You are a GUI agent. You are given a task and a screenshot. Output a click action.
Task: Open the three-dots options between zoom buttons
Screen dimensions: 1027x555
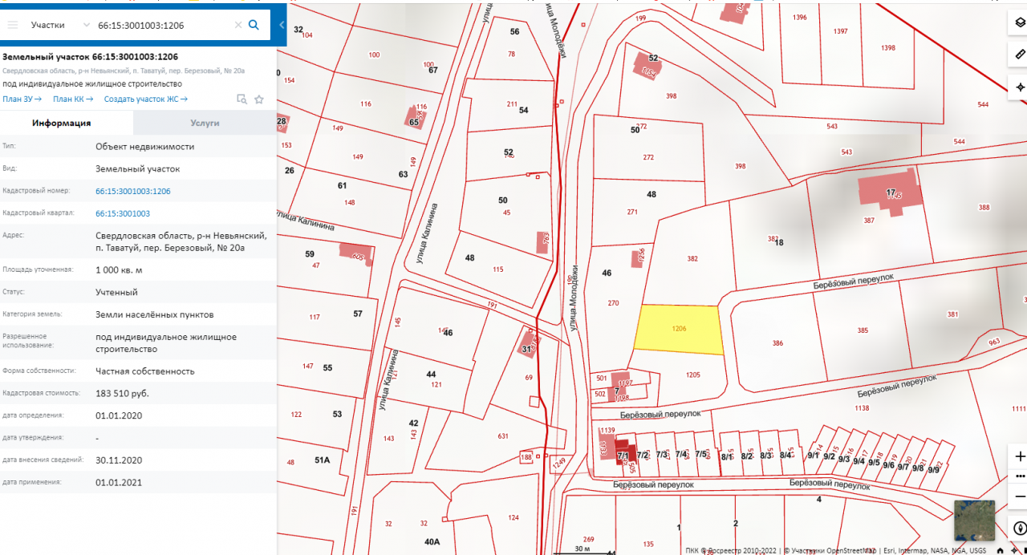pyautogui.click(x=1020, y=476)
